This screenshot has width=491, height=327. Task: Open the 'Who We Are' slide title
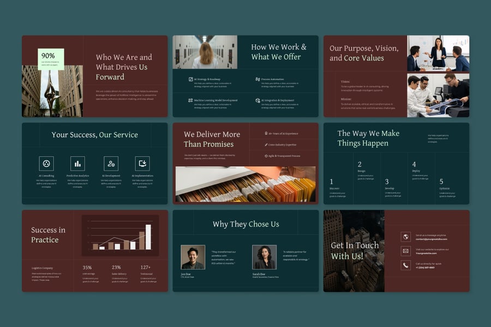(124, 66)
